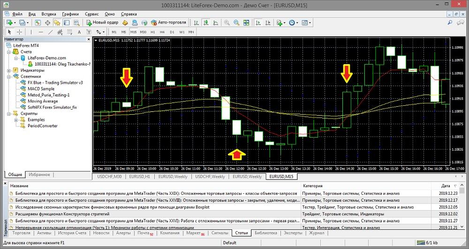Switch chart to candlestick mode
469x249 pixels.
tap(206, 22)
